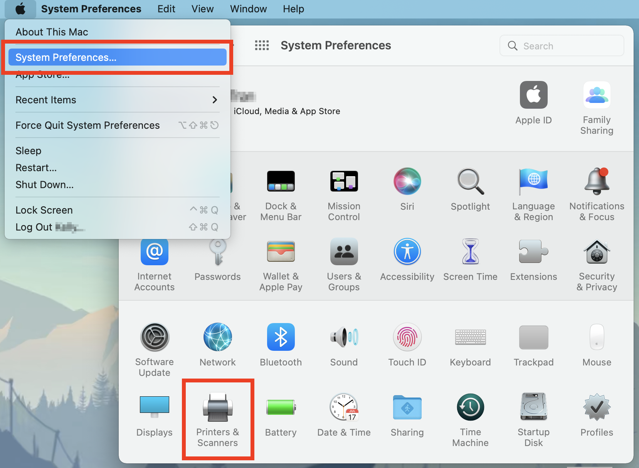
Task: Open Family Sharing preferences
Action: tap(597, 108)
